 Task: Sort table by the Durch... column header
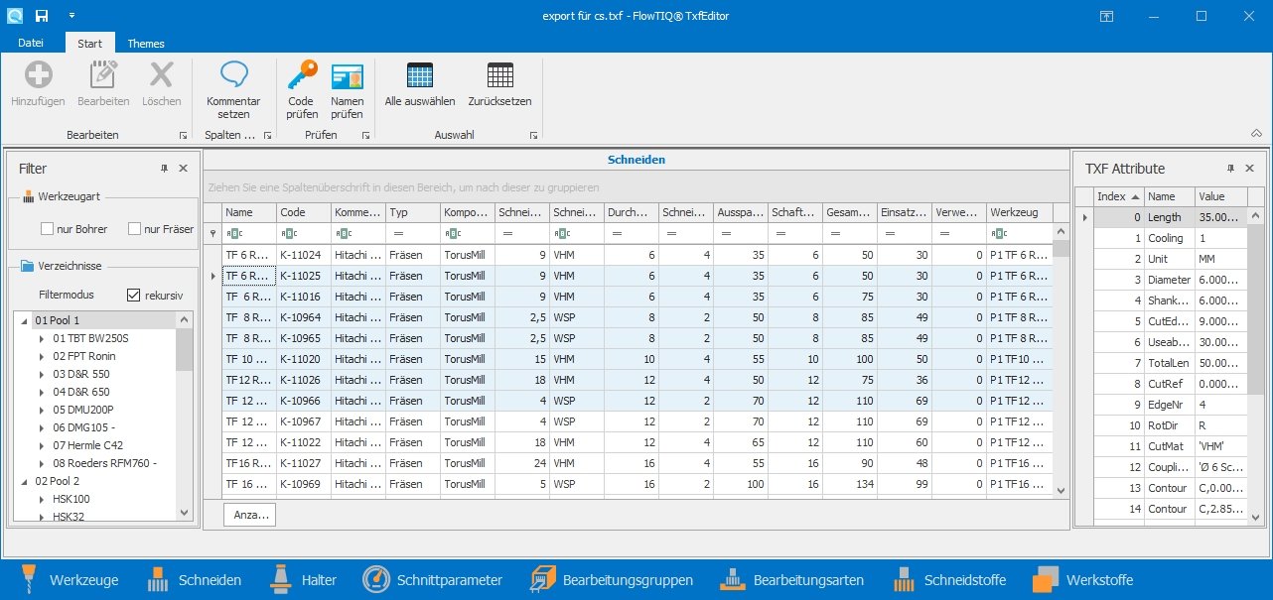tap(632, 212)
